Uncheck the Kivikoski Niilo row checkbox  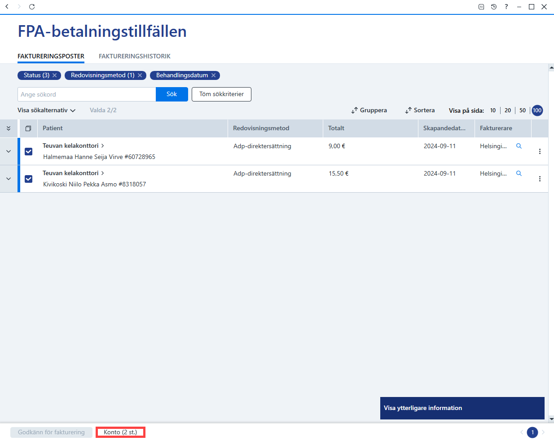[x=29, y=179]
